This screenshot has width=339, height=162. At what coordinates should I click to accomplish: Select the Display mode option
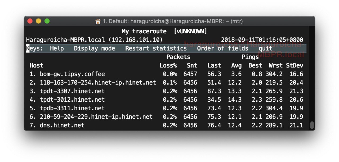[95, 48]
